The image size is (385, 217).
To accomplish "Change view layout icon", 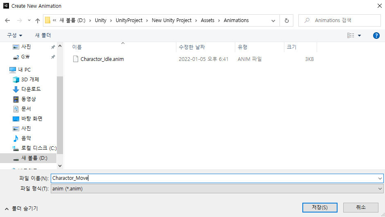I will [x=351, y=36].
